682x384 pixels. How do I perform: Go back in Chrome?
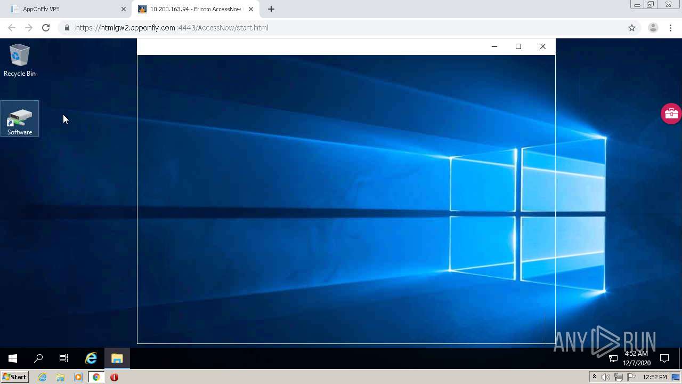pos(12,28)
